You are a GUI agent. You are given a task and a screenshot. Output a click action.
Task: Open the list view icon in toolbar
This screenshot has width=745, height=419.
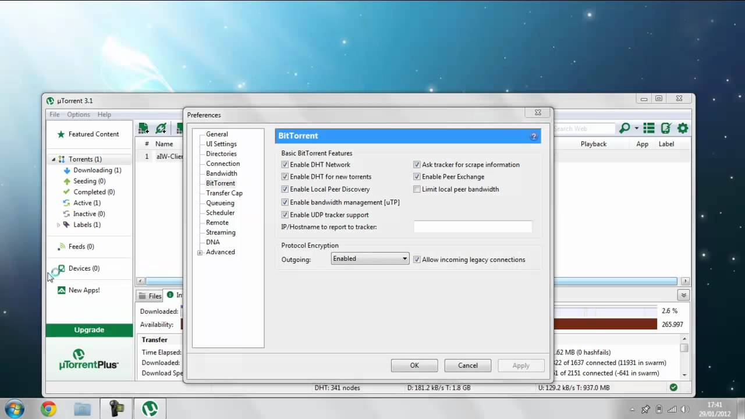coord(649,128)
